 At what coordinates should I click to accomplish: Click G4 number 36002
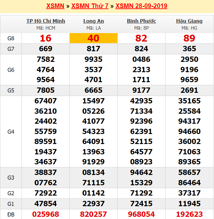(189, 142)
